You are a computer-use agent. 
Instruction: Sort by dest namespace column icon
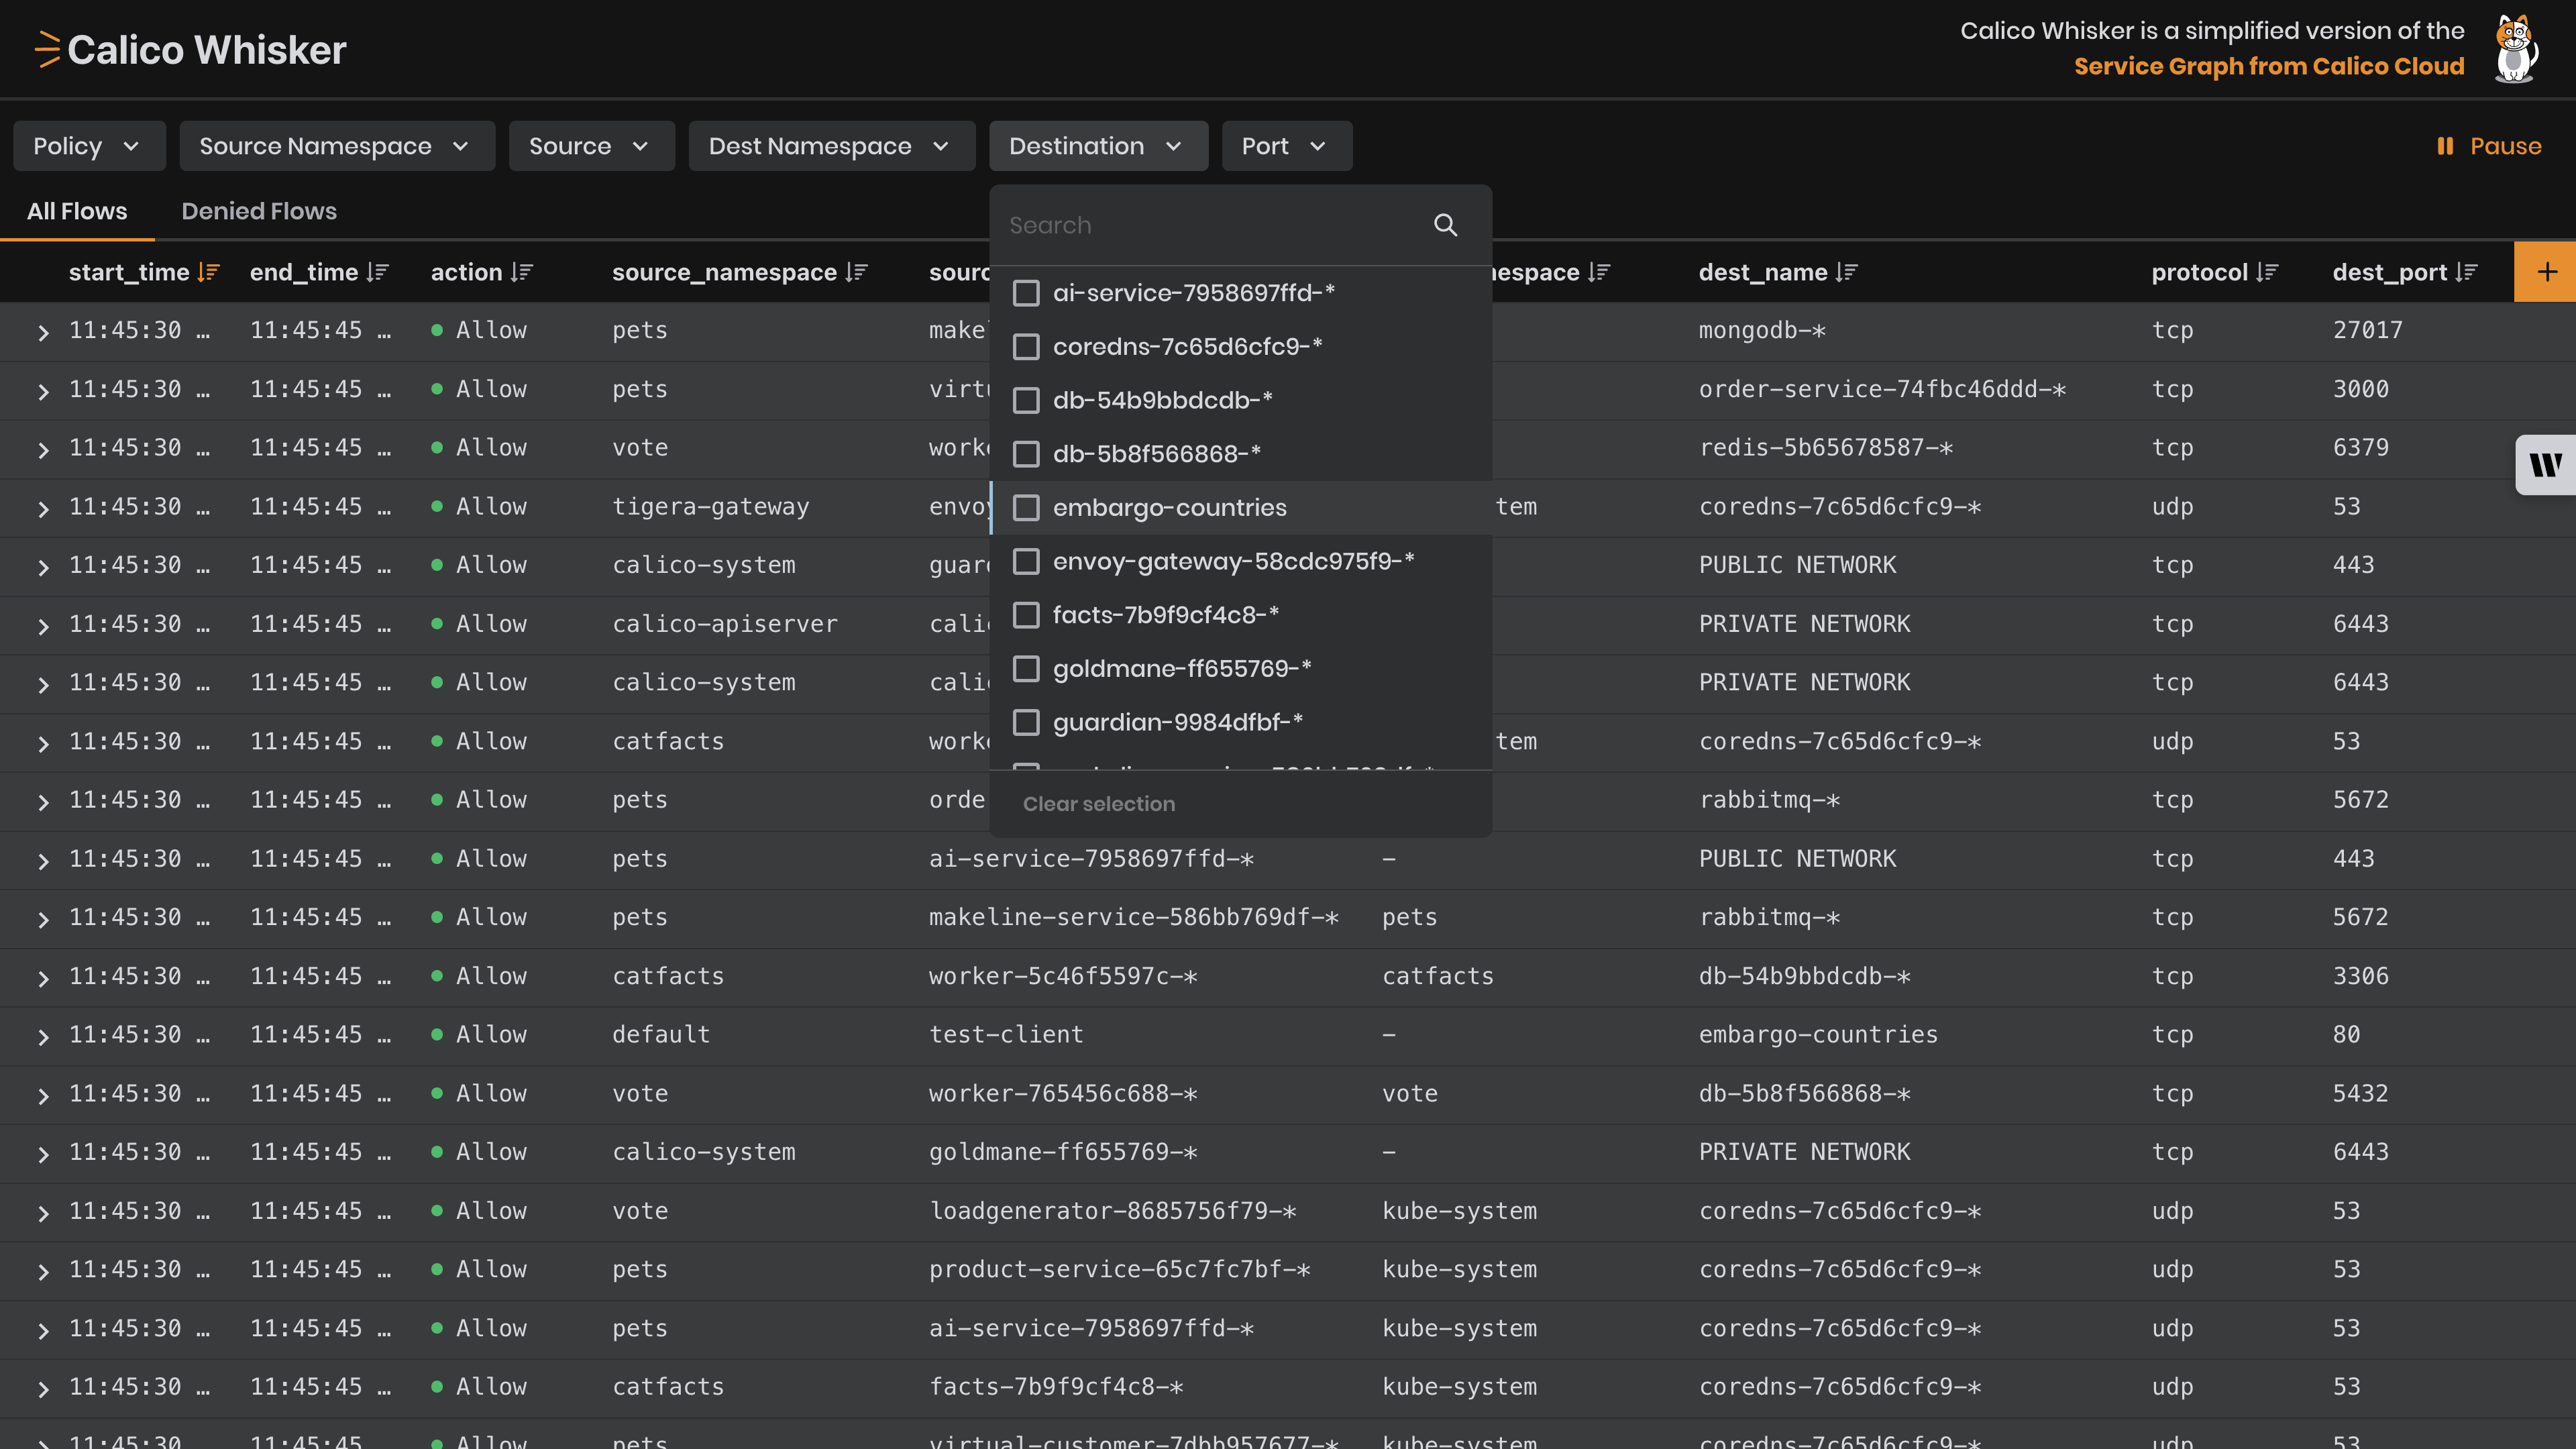[1599, 272]
